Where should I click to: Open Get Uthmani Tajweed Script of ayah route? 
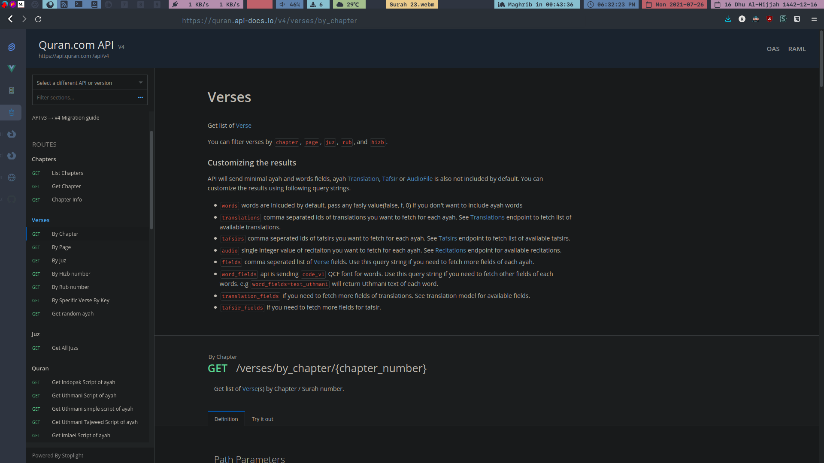[94, 422]
